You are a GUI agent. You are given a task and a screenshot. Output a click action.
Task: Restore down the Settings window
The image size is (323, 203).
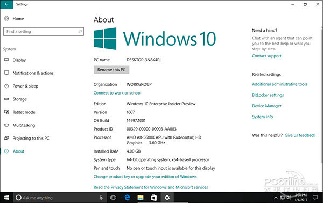click(305, 4)
